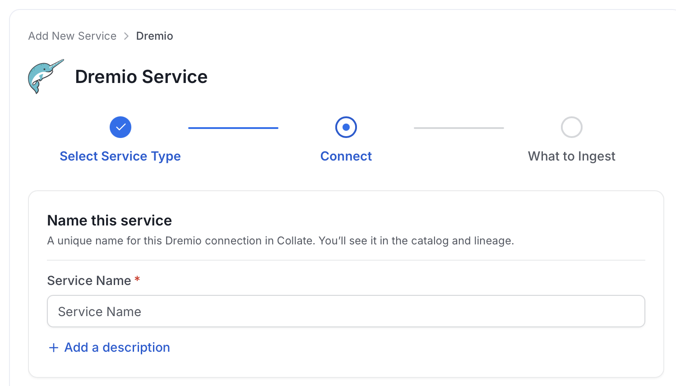676x386 pixels.
Task: Open the What to Ingest step label
Action: (572, 156)
